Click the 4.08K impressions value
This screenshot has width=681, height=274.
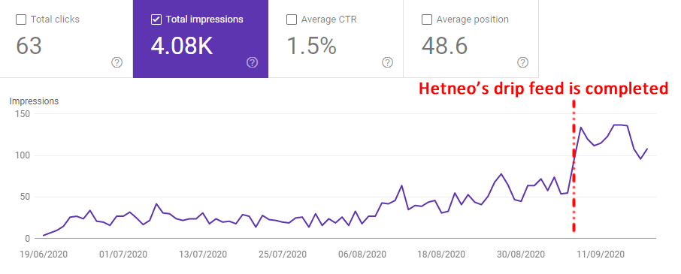pos(182,46)
